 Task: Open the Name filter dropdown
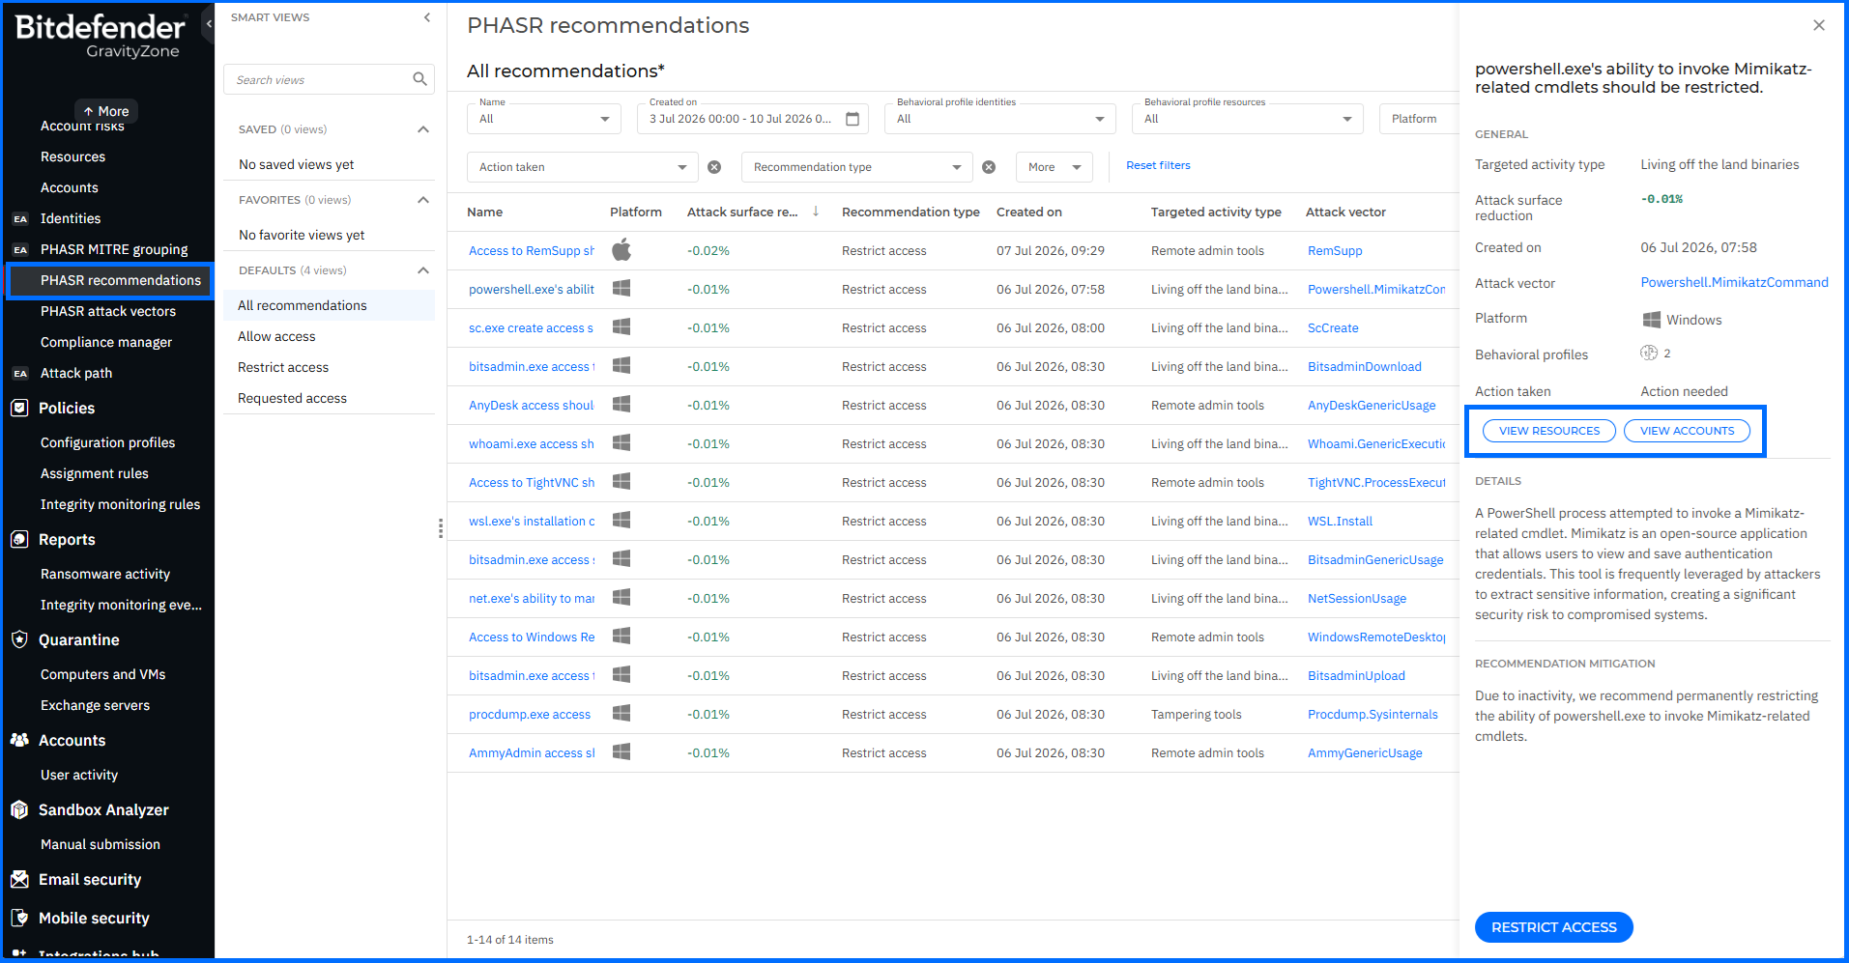click(544, 118)
